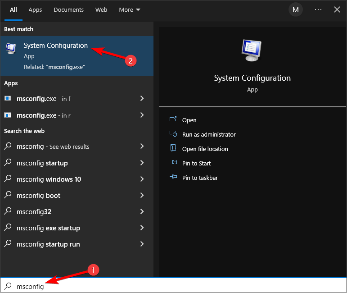Click search icon beside msconfig startup

click(x=8, y=162)
